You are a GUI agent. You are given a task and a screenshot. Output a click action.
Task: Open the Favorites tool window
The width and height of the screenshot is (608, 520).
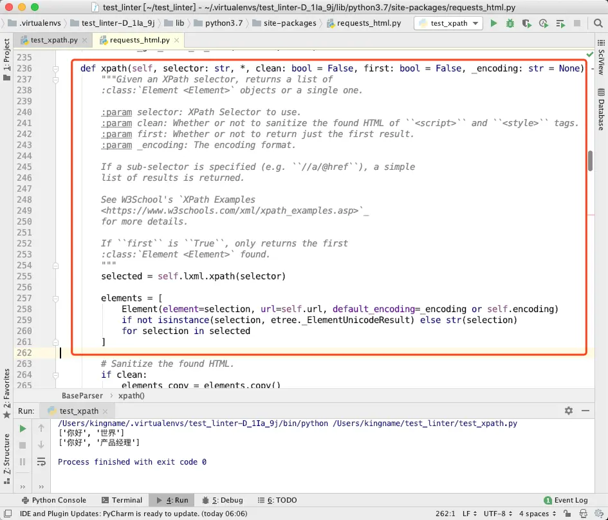point(6,393)
